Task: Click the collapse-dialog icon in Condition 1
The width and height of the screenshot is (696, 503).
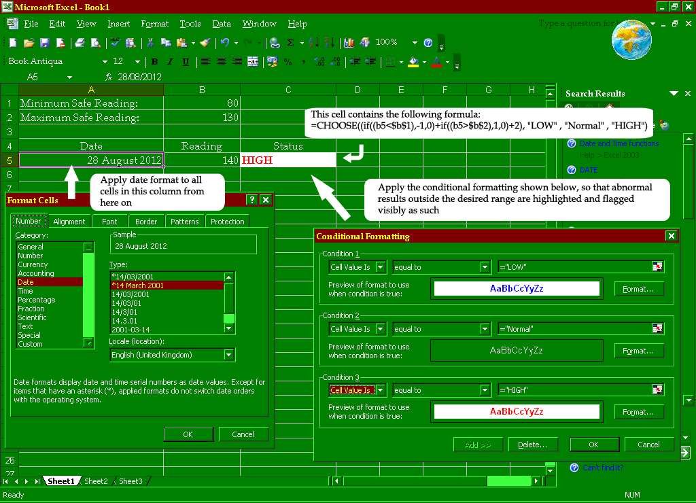Action: pyautogui.click(x=657, y=267)
